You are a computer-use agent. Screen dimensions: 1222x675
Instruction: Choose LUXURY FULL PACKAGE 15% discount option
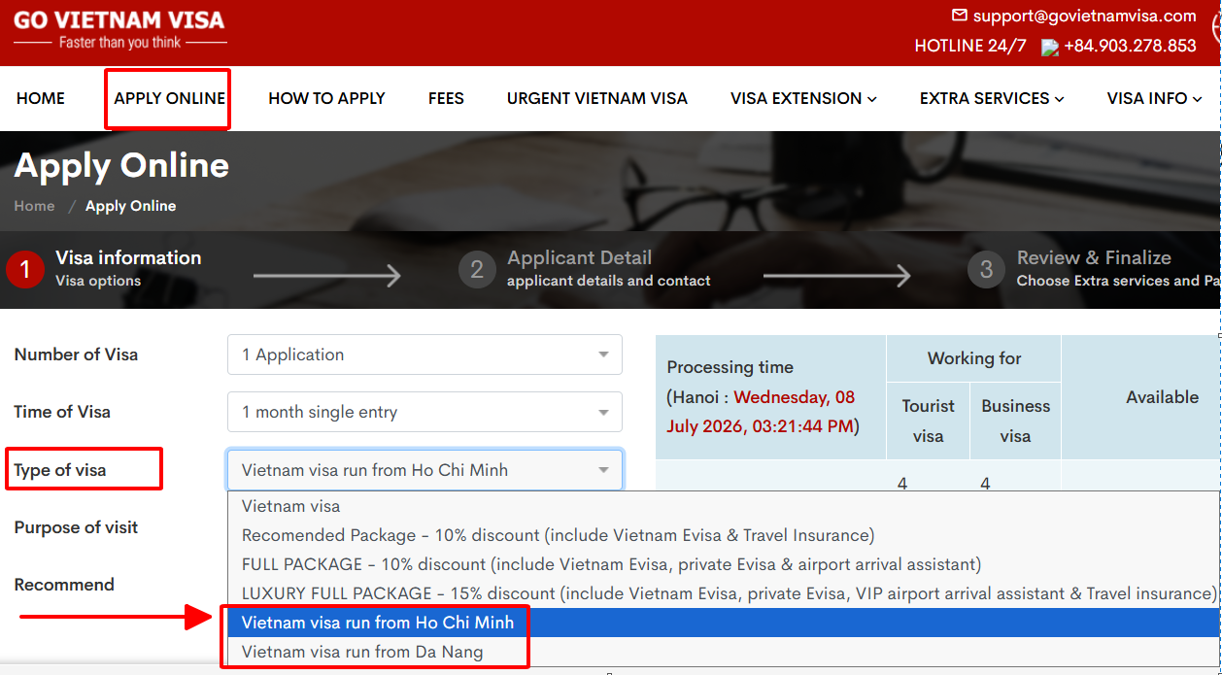click(724, 593)
